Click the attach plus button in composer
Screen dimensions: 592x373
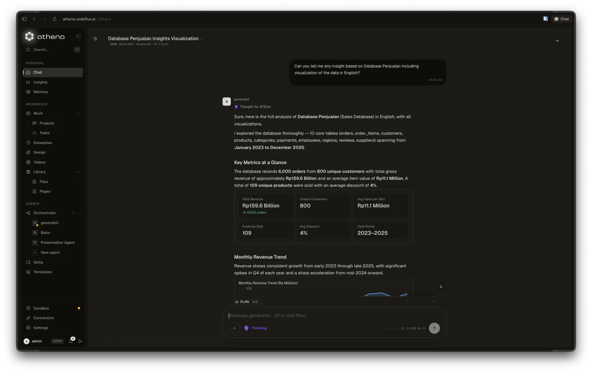click(x=234, y=328)
